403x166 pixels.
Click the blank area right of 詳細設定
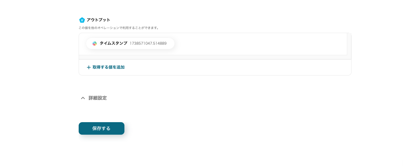229,98
